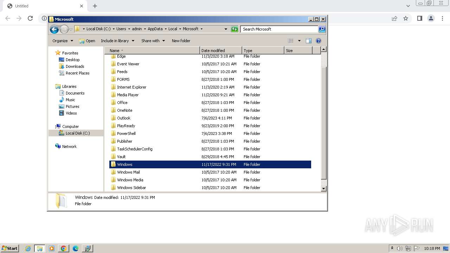Screen dimensions: 450x253
Task: Select the Outlook folder icon
Action: pyautogui.click(x=113, y=118)
